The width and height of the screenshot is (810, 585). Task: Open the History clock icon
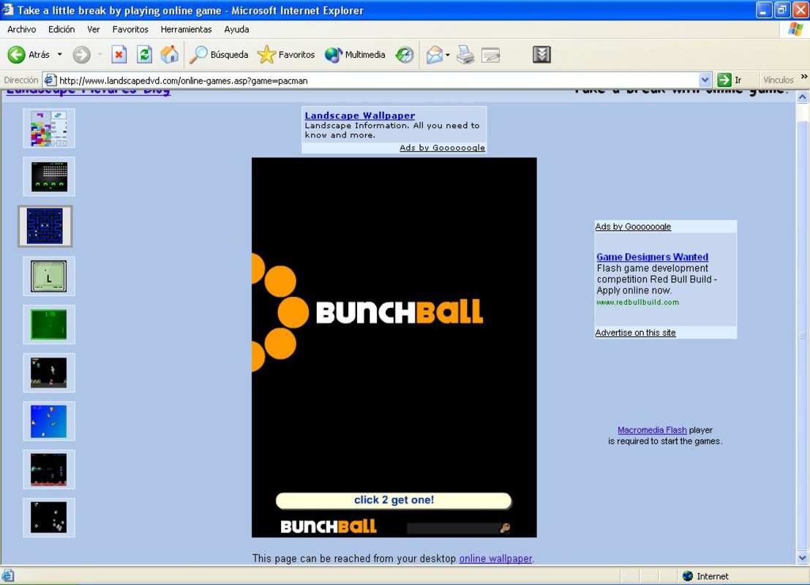pos(405,54)
